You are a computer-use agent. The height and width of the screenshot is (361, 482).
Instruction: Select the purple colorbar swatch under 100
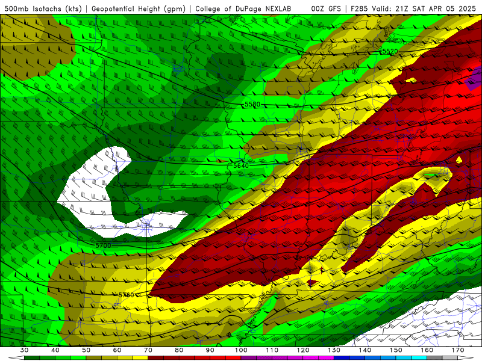click(249, 358)
